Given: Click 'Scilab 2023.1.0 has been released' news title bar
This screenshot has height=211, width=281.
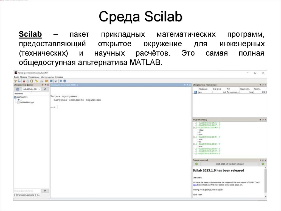Looking at the screenshot, I should [230, 164].
